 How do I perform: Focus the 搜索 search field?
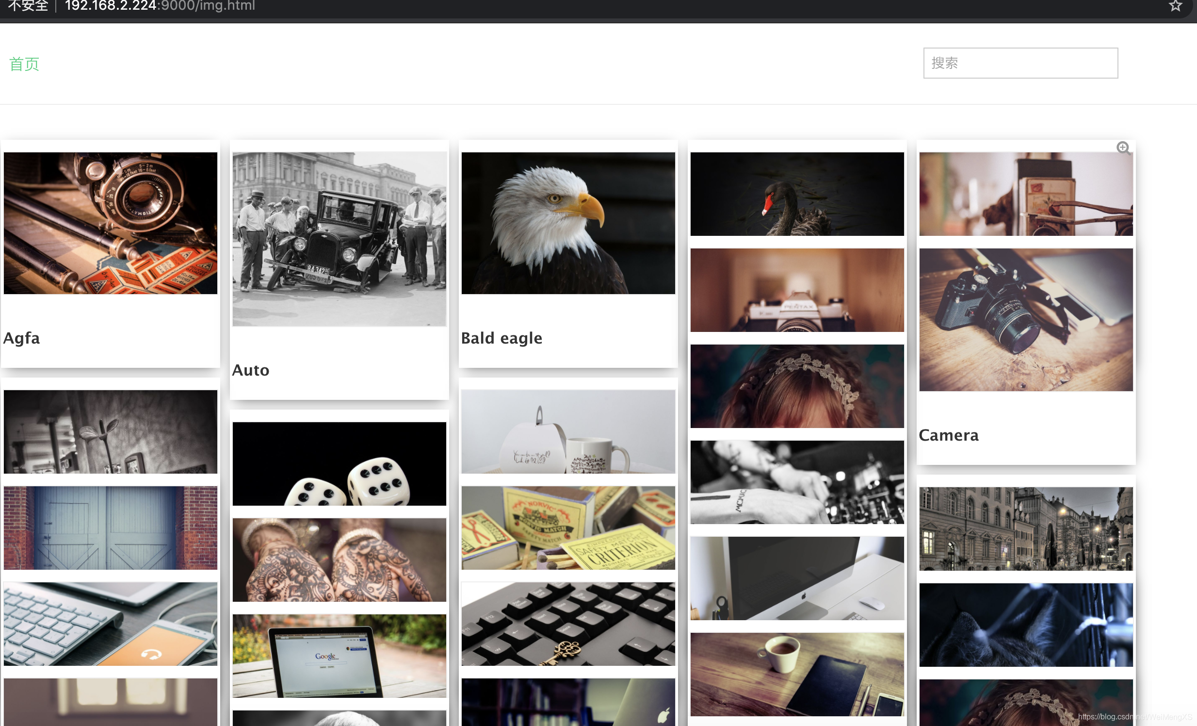coord(1020,63)
